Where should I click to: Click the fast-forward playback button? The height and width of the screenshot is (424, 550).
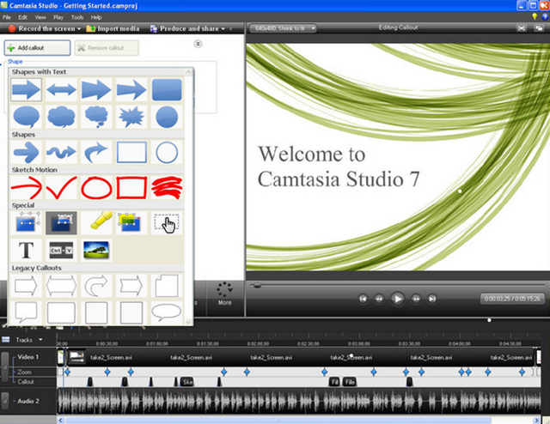416,299
